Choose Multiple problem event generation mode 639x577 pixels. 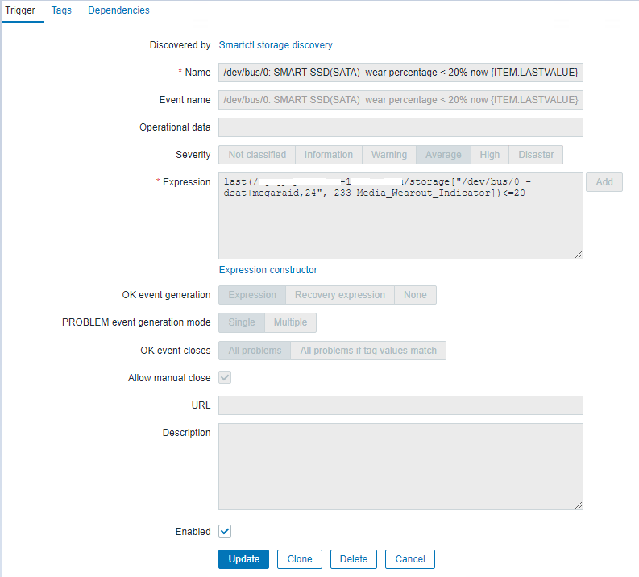click(x=290, y=322)
